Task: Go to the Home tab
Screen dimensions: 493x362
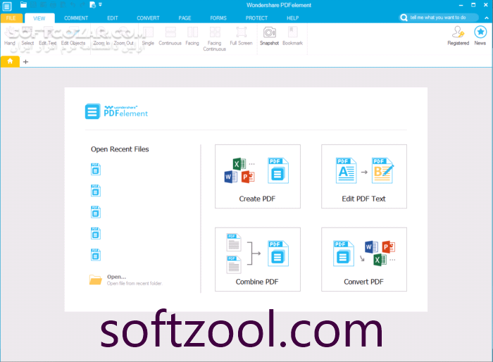Action: pos(10,61)
